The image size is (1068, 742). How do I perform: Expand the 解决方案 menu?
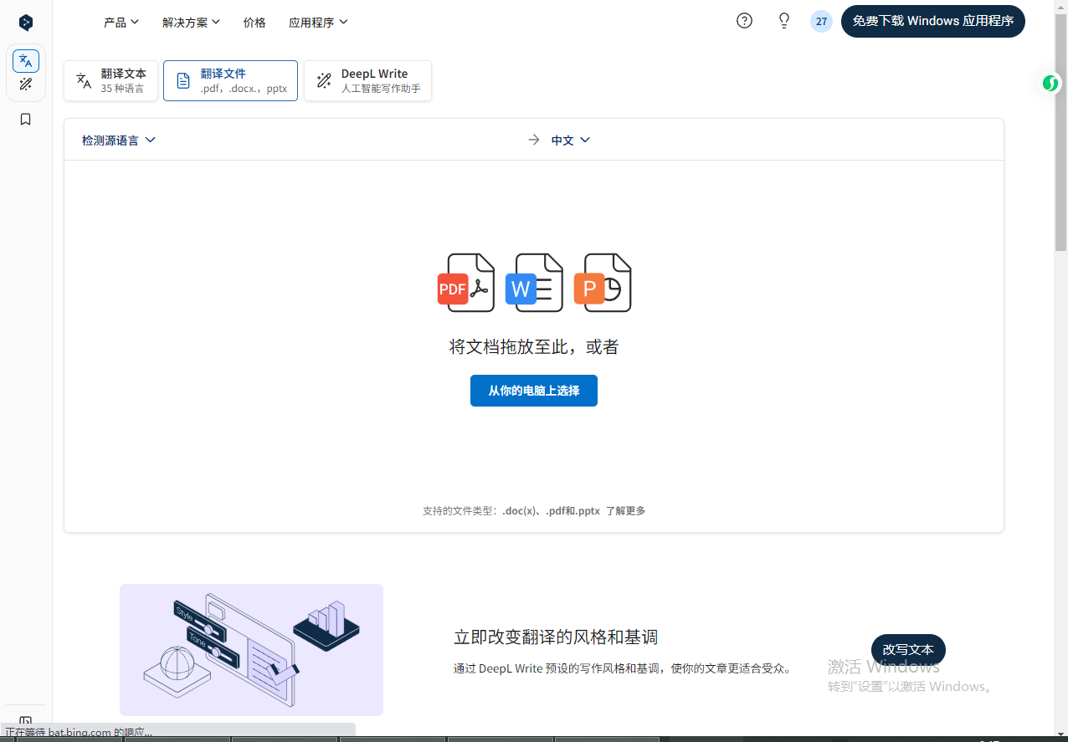(191, 23)
